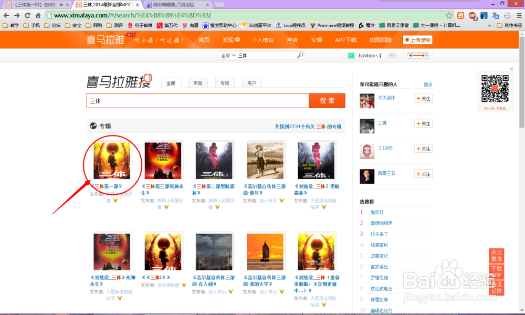This screenshot has height=315, width=525.
Task: Open the 全部 category dropdown in header search
Action: coord(228,56)
